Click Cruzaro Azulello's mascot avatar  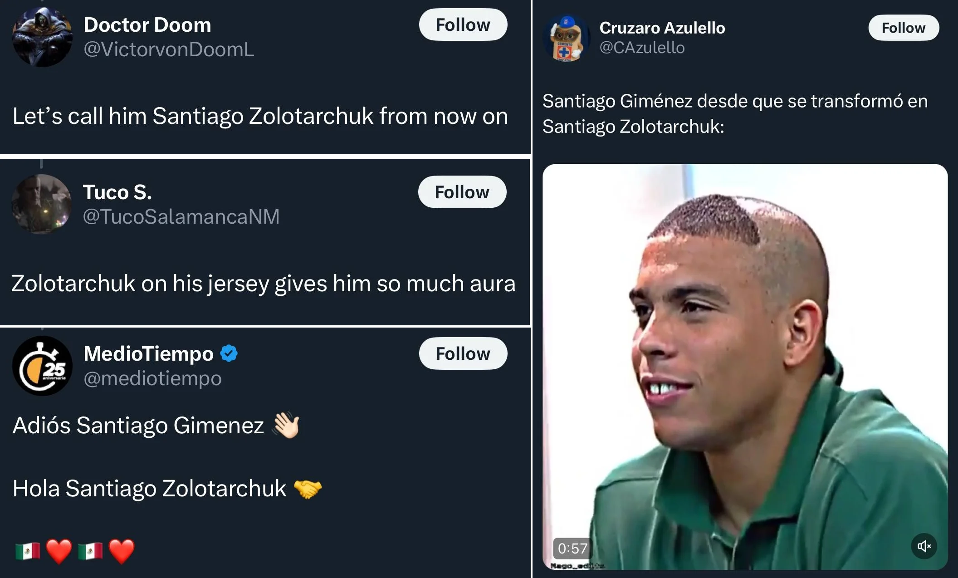567,38
